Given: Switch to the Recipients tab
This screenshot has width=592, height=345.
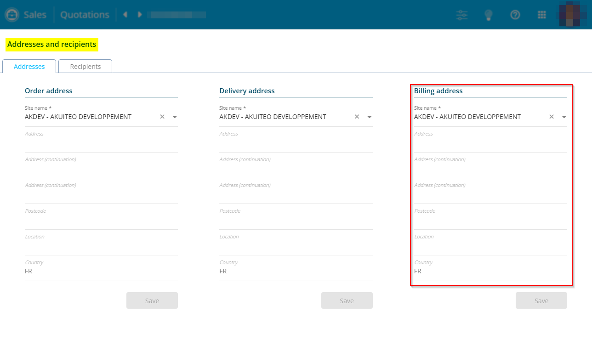Looking at the screenshot, I should point(85,67).
